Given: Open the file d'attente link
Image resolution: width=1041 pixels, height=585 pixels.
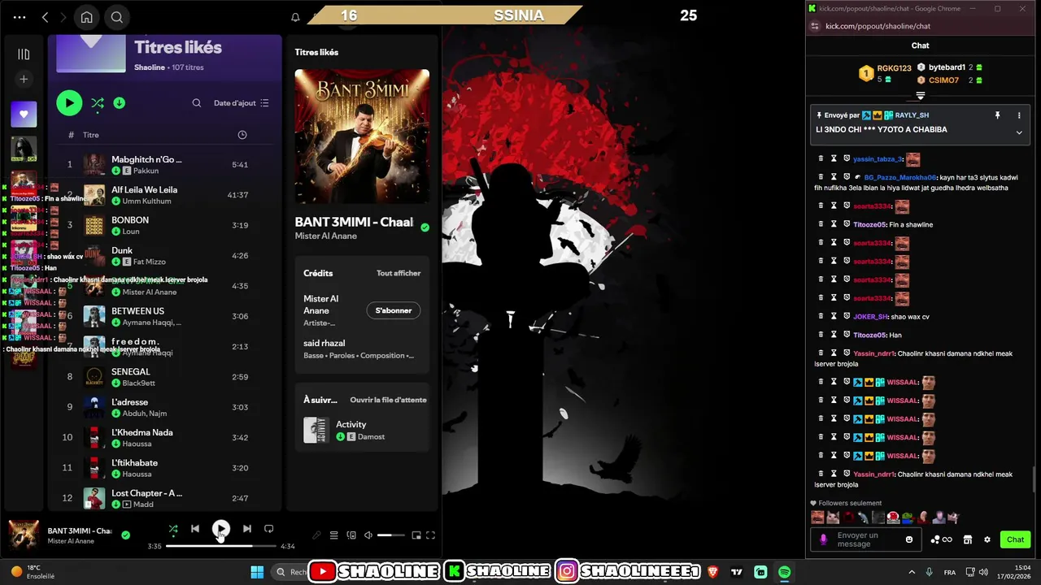Looking at the screenshot, I should tap(388, 400).
